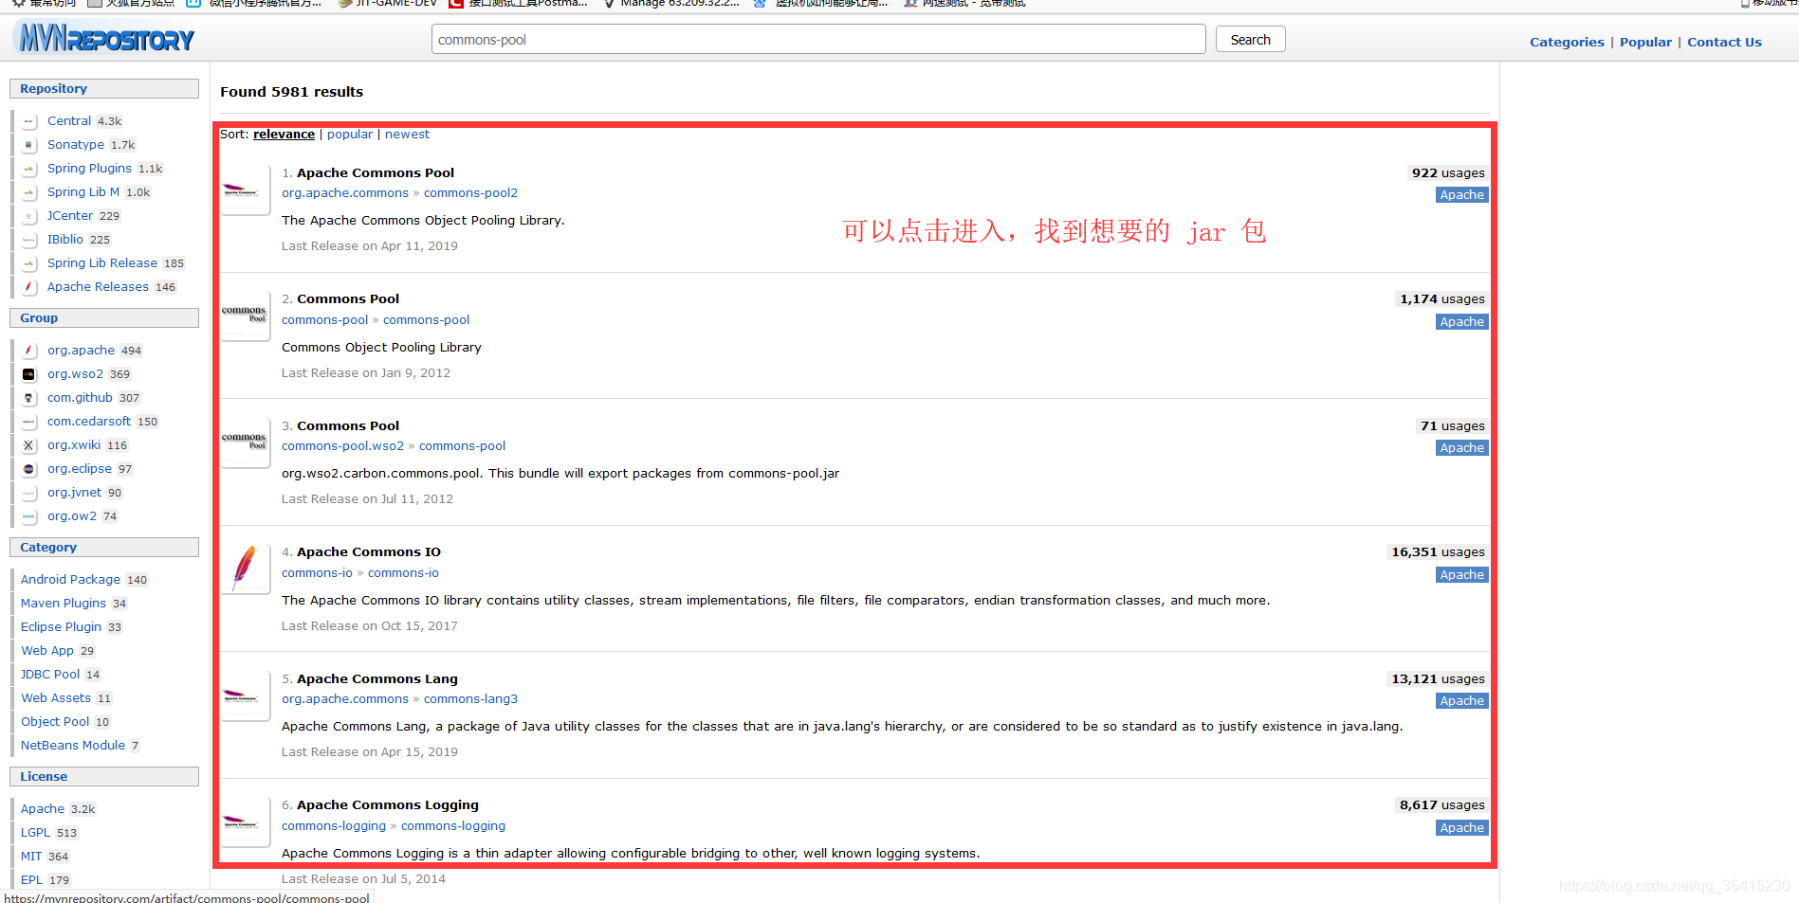
Task: Sort results by popular
Action: pos(350,135)
